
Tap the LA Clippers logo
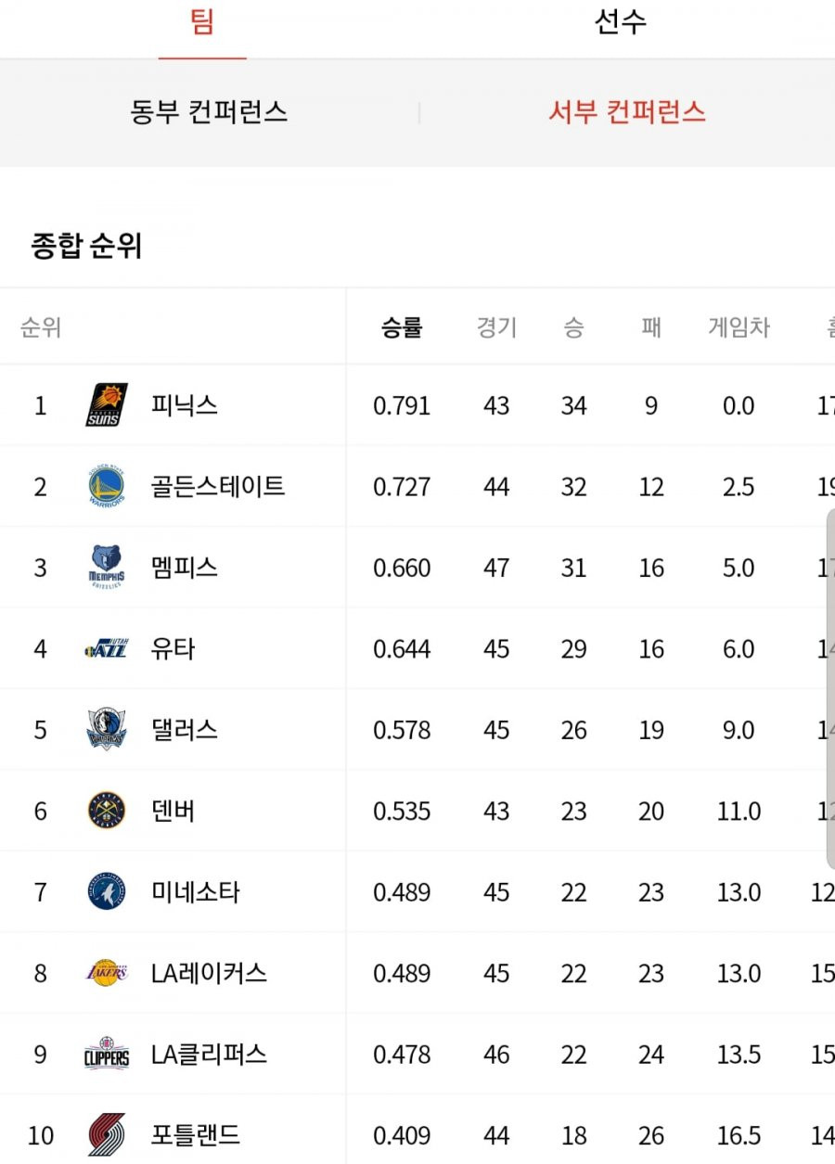tap(107, 1054)
